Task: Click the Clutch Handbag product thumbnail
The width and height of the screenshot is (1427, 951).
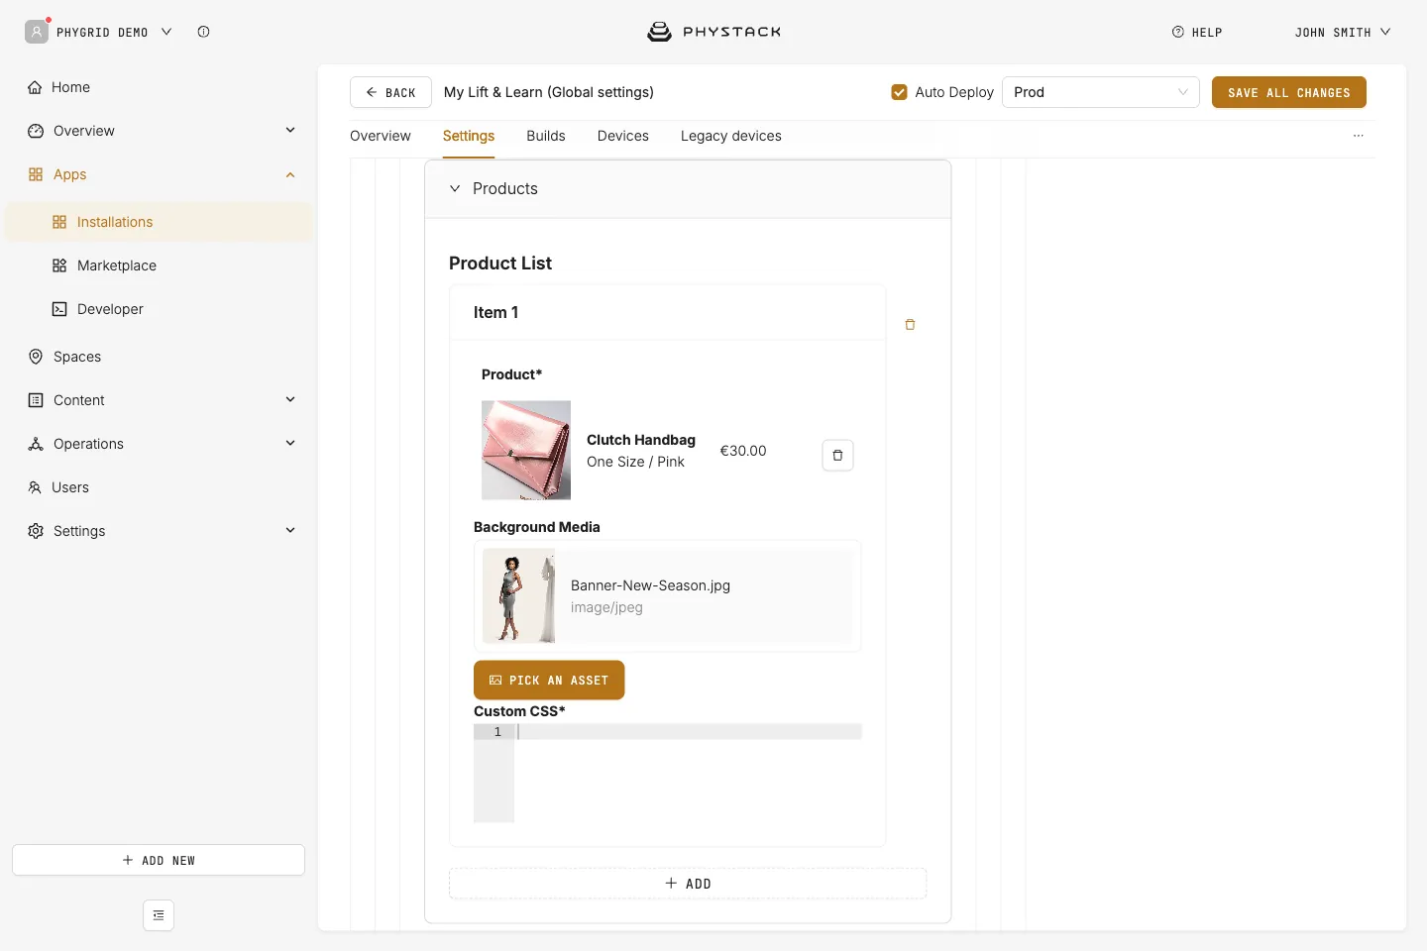Action: [526, 450]
